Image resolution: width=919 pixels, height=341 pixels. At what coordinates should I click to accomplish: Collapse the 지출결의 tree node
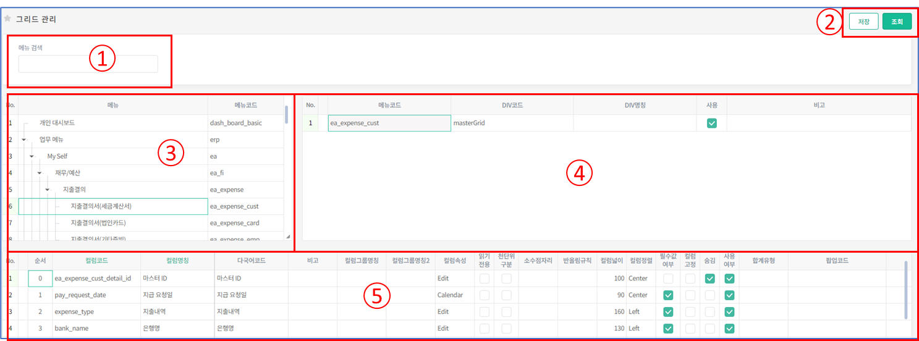(x=47, y=190)
